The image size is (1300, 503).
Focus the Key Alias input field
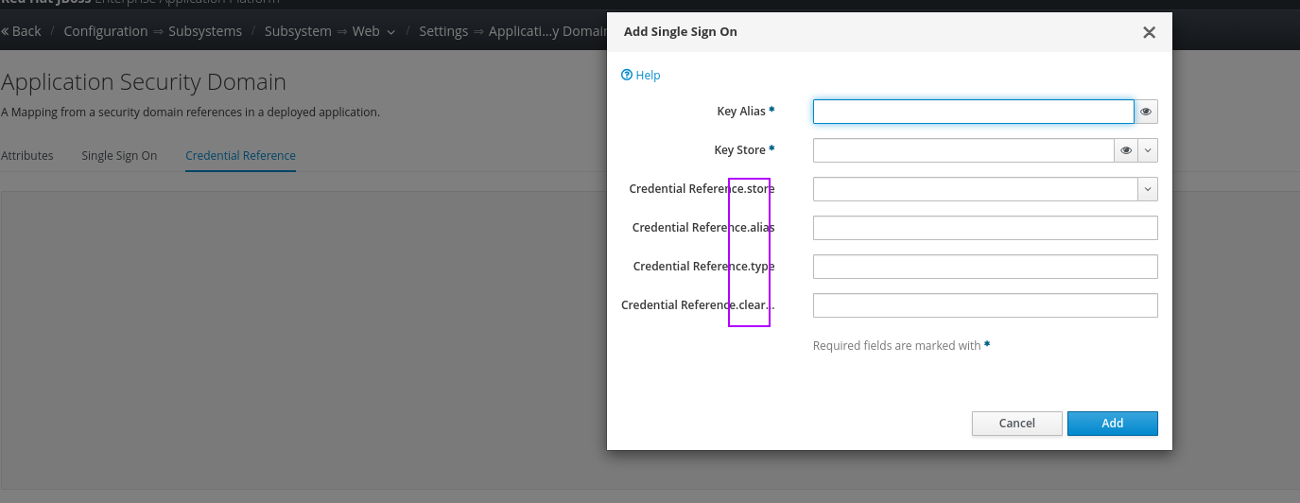(973, 112)
